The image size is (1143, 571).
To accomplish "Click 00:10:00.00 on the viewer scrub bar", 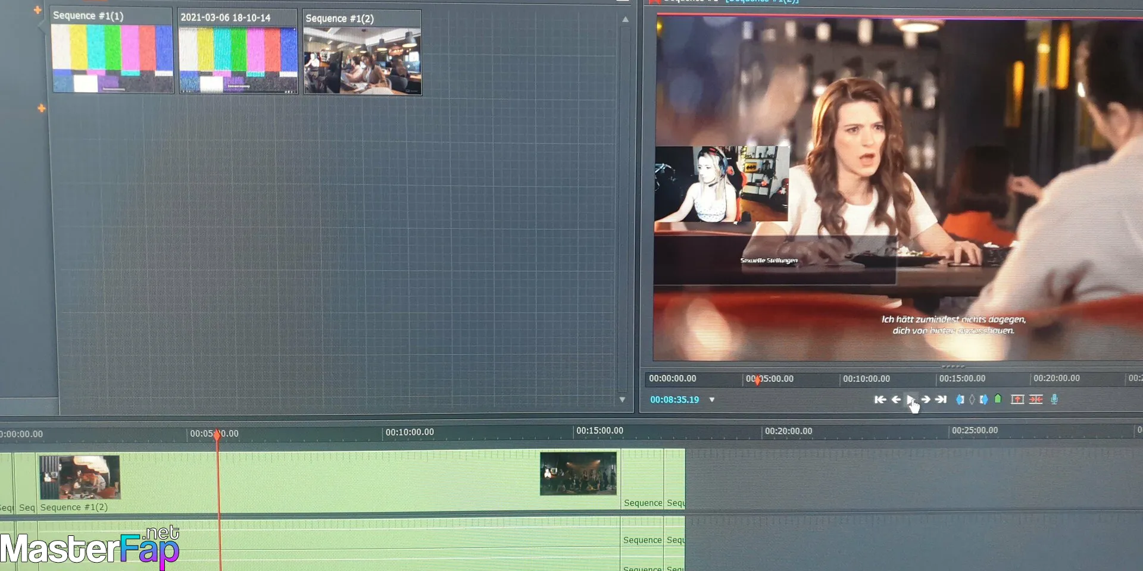I will tap(866, 379).
